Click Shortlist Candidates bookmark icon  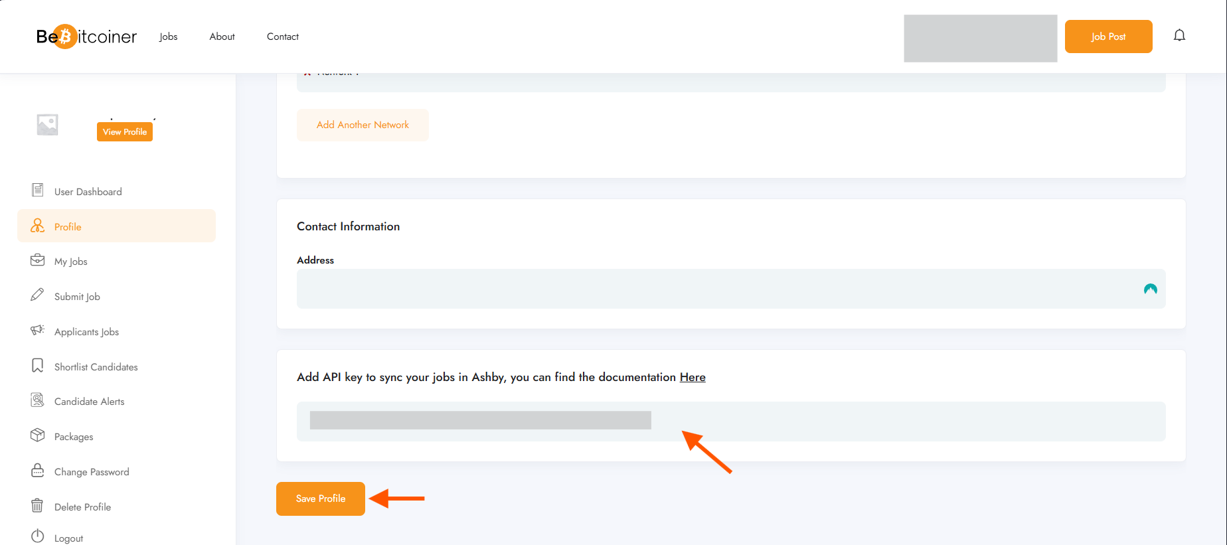(x=37, y=366)
